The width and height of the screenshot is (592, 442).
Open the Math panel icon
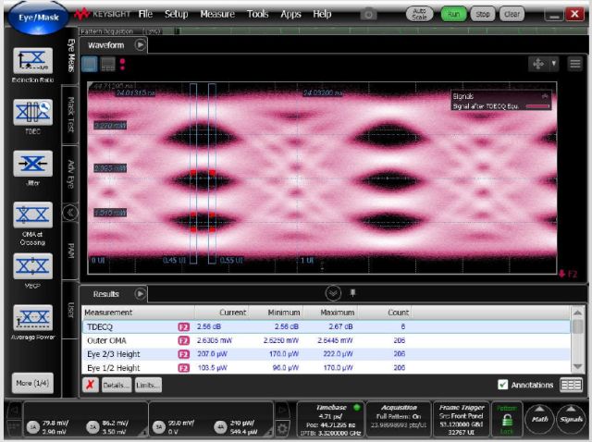(x=539, y=421)
